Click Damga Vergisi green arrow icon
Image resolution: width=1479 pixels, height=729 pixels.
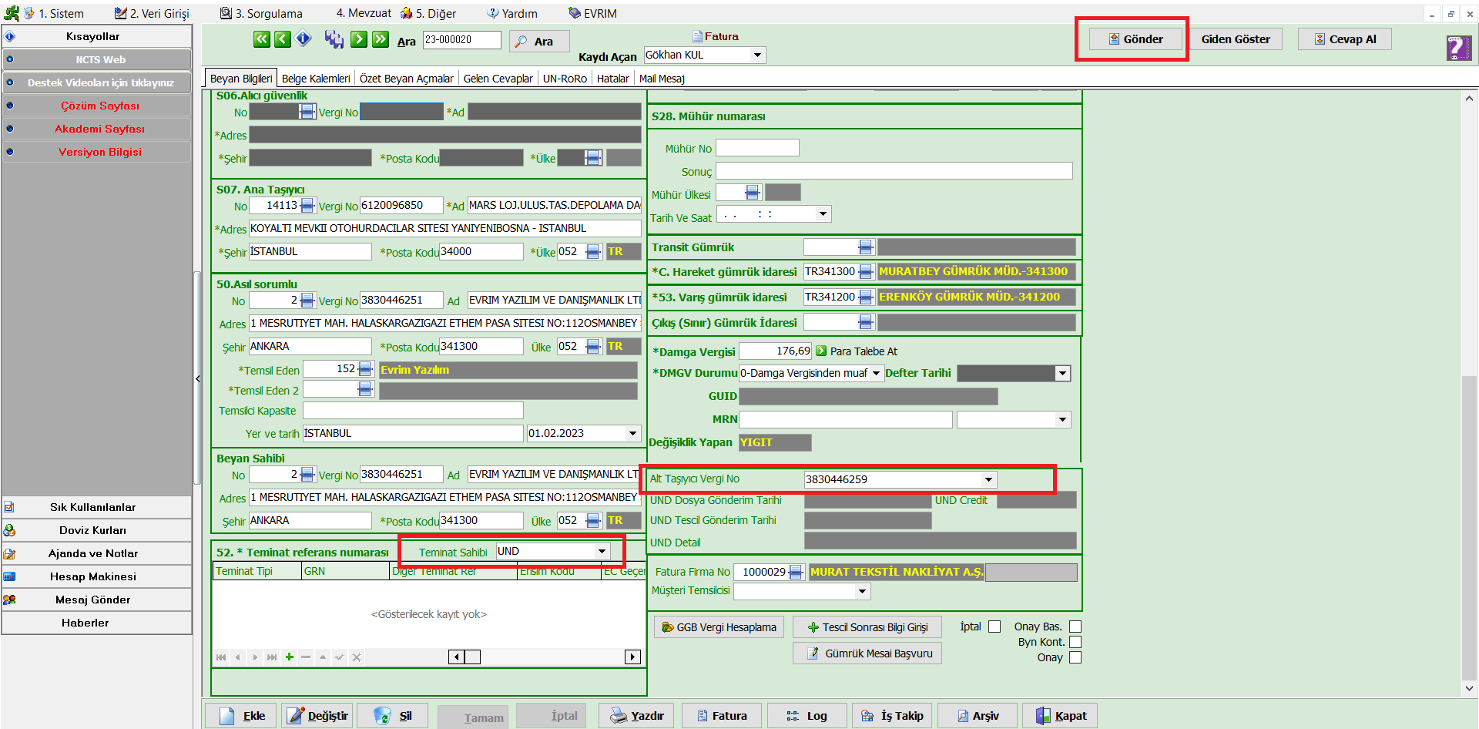click(821, 351)
